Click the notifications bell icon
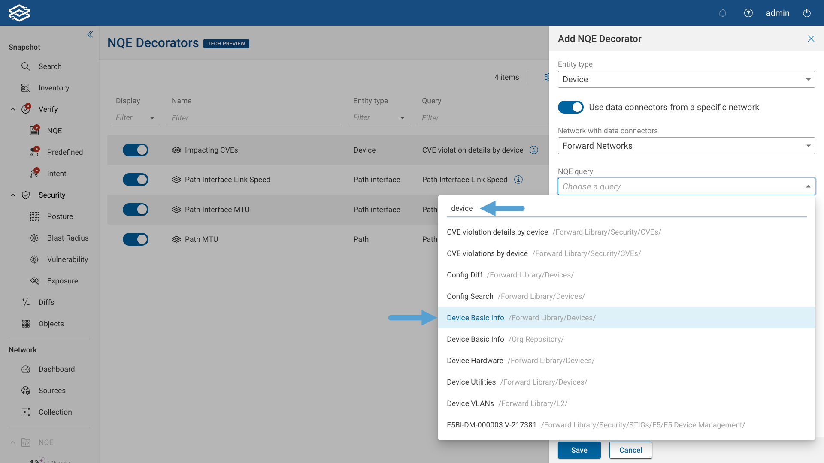824x463 pixels. pos(723,13)
